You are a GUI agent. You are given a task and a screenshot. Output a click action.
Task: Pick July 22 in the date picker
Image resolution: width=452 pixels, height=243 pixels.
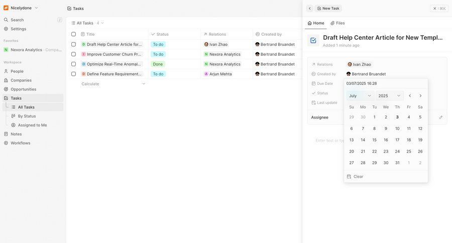pyautogui.click(x=374, y=151)
